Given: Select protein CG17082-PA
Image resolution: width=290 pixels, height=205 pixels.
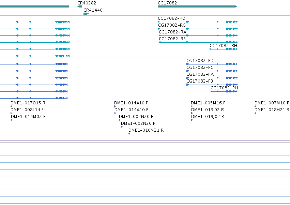Looking at the screenshot, I should (x=212, y=78).
